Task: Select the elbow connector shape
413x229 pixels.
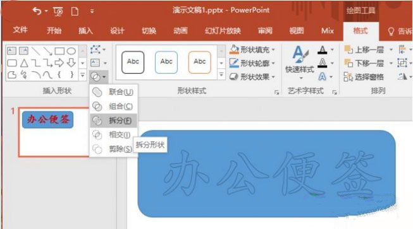Action: click(x=35, y=62)
